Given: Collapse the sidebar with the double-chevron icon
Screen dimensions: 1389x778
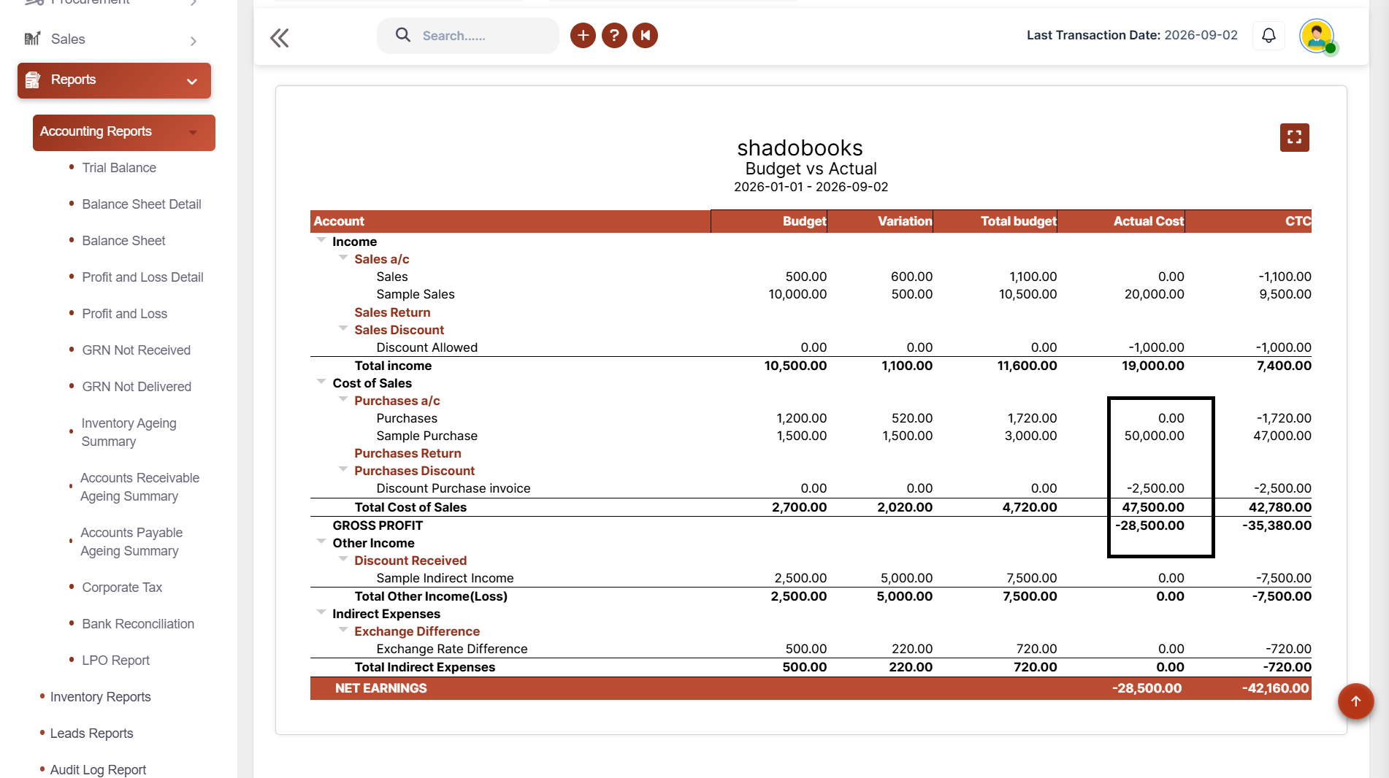Looking at the screenshot, I should pos(280,38).
